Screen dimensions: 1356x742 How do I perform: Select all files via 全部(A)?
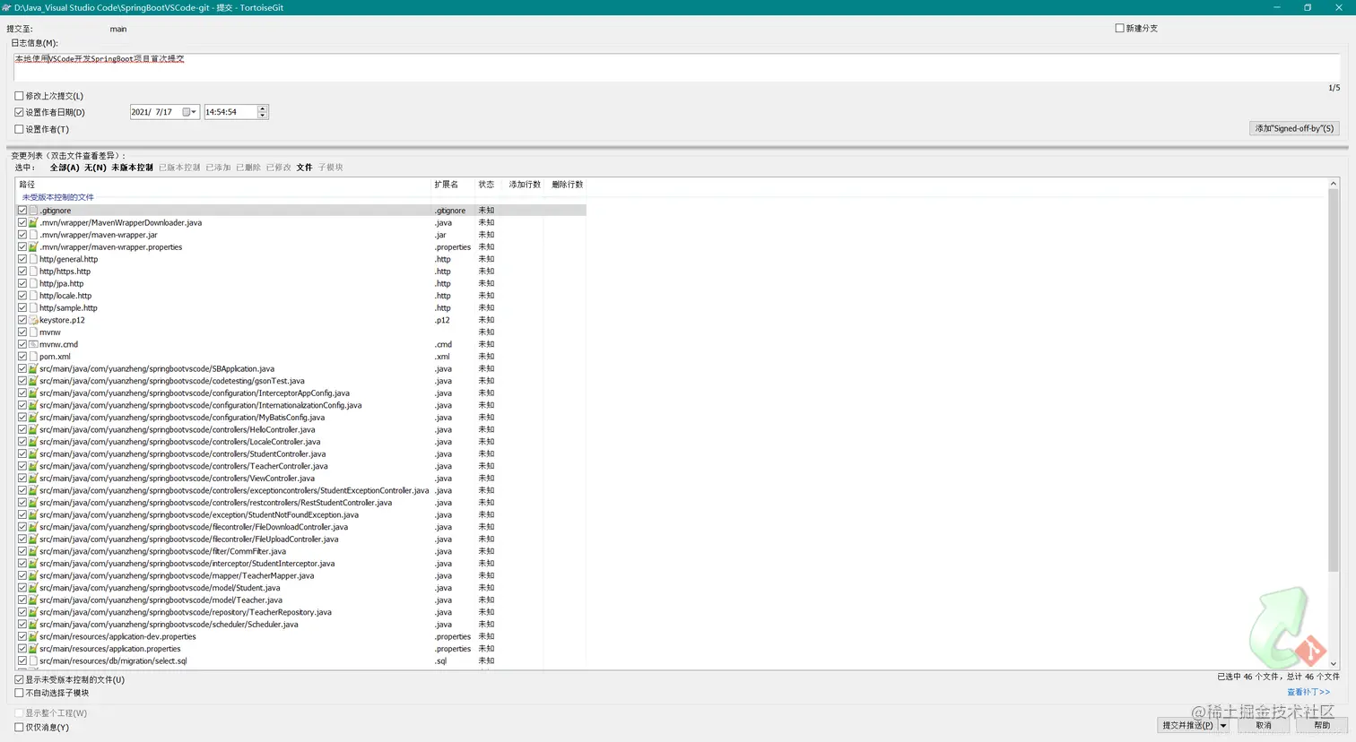[65, 168]
